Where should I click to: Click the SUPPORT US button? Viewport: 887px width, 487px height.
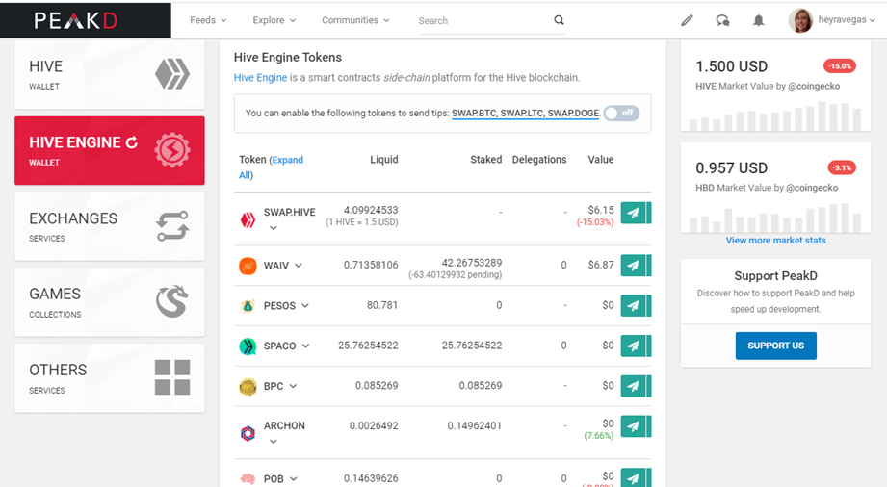coord(775,346)
